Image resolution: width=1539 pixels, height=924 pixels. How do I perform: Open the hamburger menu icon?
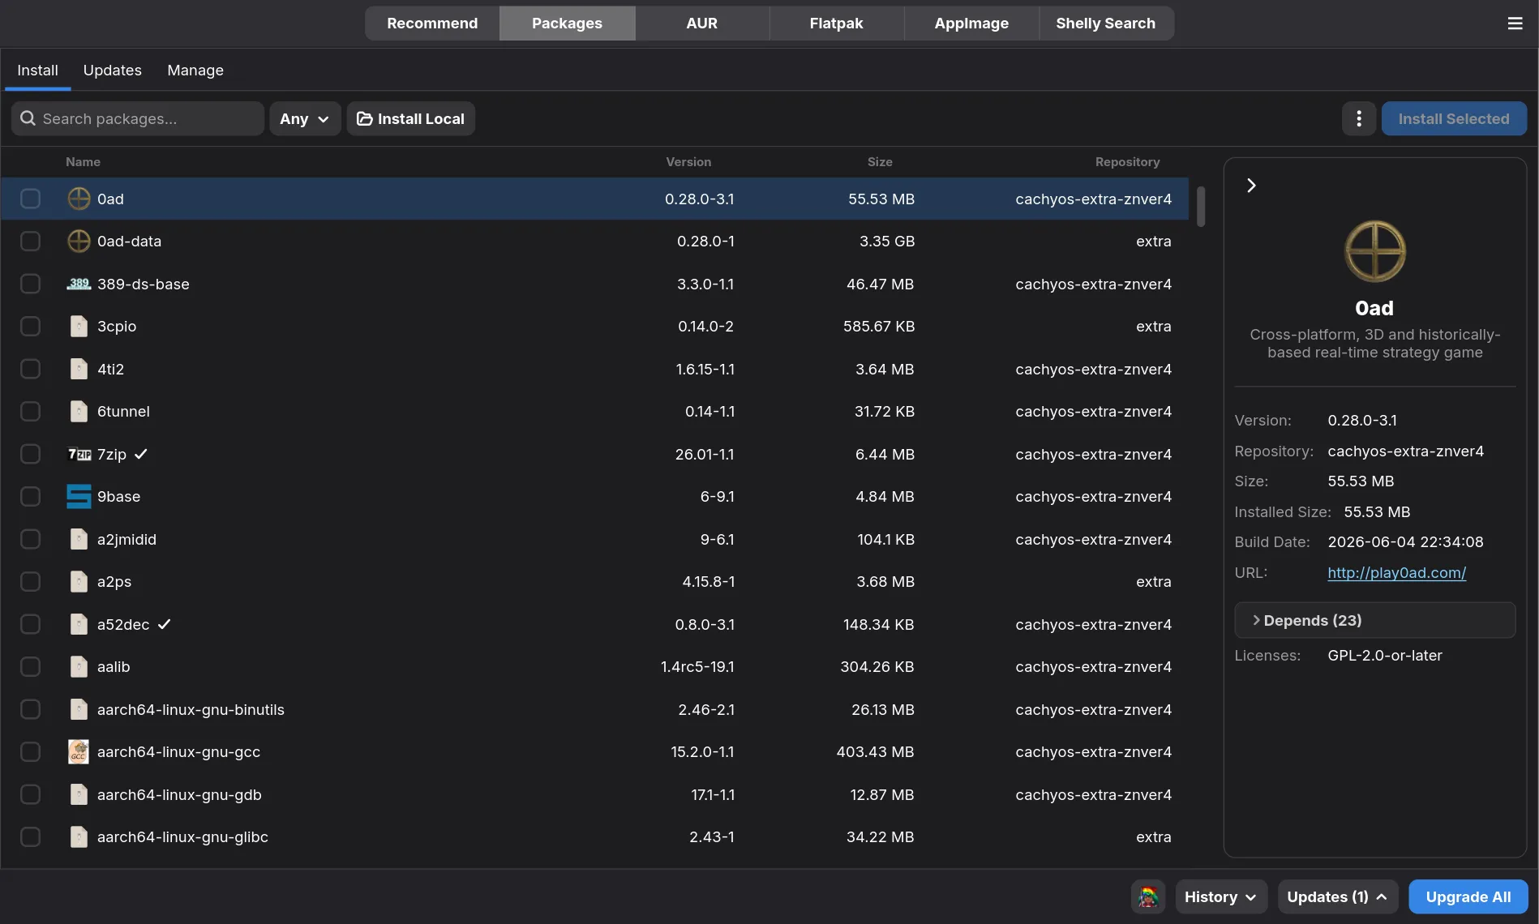click(1515, 24)
